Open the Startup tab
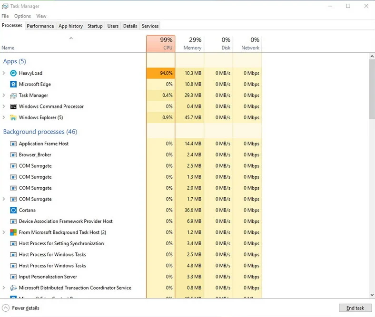This screenshot has height=317, width=375. tap(95, 26)
